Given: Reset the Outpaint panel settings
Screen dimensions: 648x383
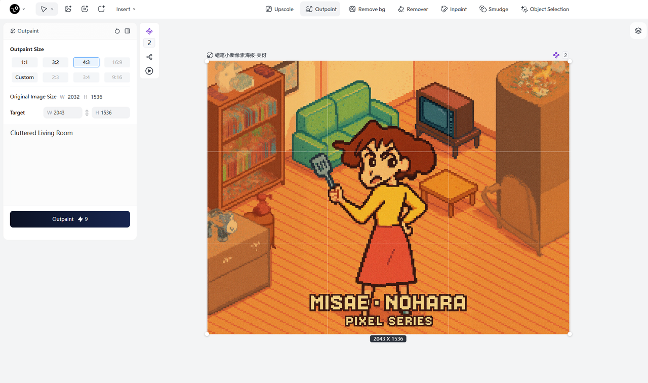Looking at the screenshot, I should pos(117,31).
